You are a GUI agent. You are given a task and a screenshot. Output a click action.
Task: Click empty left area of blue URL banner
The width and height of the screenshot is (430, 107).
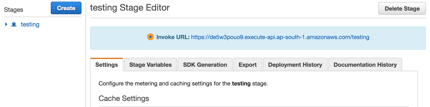116,38
